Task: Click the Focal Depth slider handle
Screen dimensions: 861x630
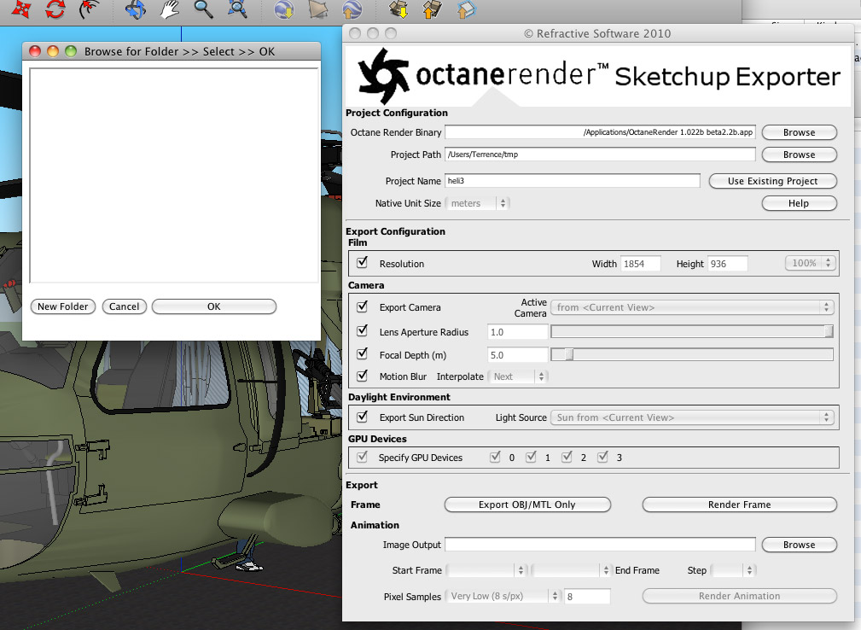Action: pos(569,355)
